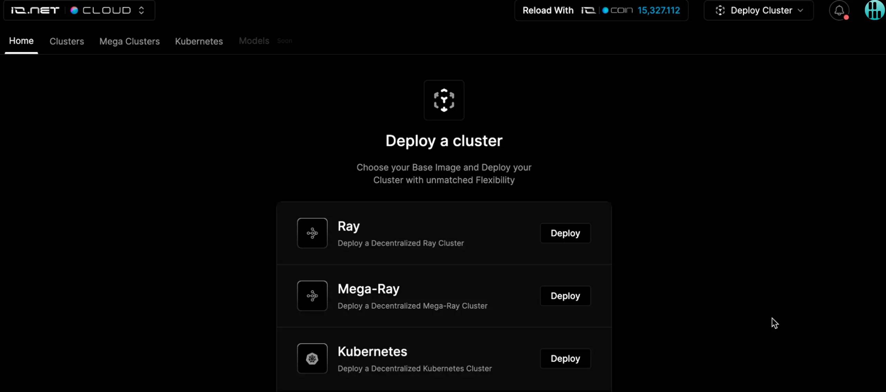Deploy the Ray decentralized cluster

pyautogui.click(x=565, y=233)
